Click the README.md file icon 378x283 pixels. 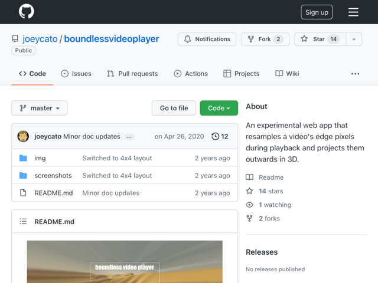(23, 193)
